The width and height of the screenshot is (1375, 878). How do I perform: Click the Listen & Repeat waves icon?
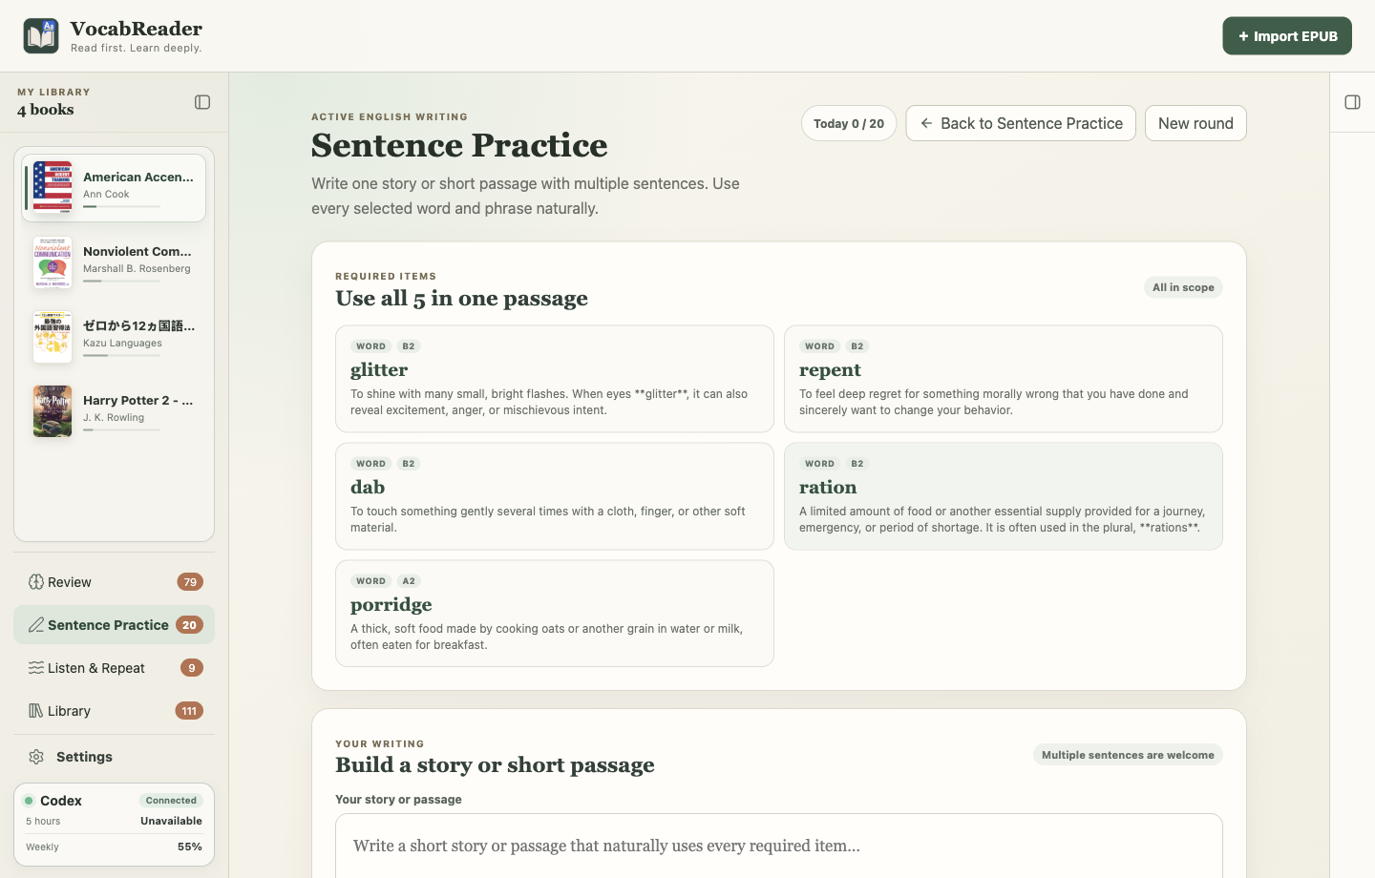(36, 668)
